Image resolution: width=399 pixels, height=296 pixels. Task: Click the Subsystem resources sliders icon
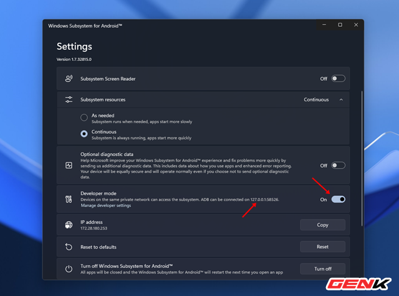coord(69,99)
